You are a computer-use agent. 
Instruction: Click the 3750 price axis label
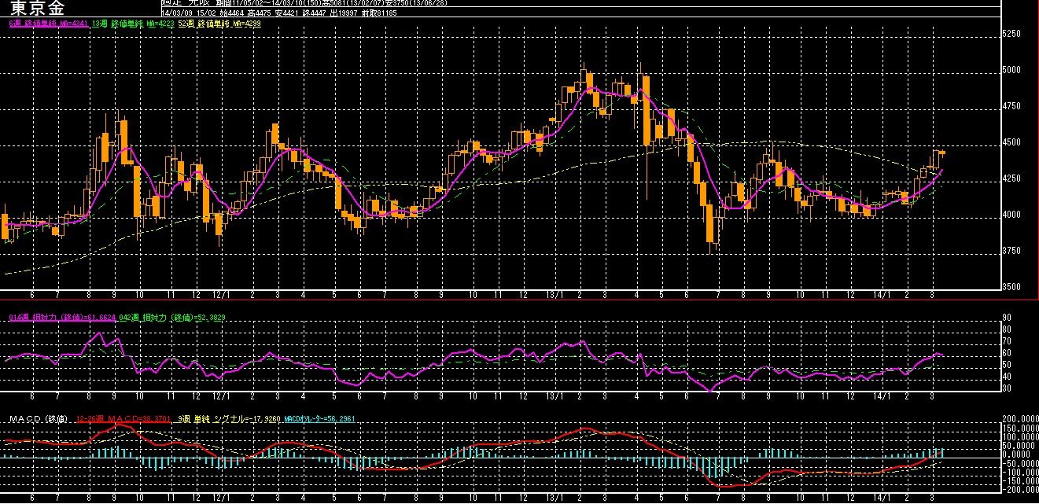[x=1012, y=251]
